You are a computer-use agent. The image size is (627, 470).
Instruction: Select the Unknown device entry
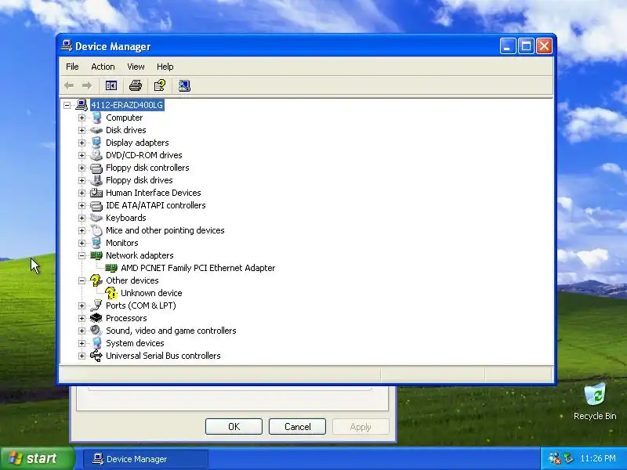pos(151,293)
